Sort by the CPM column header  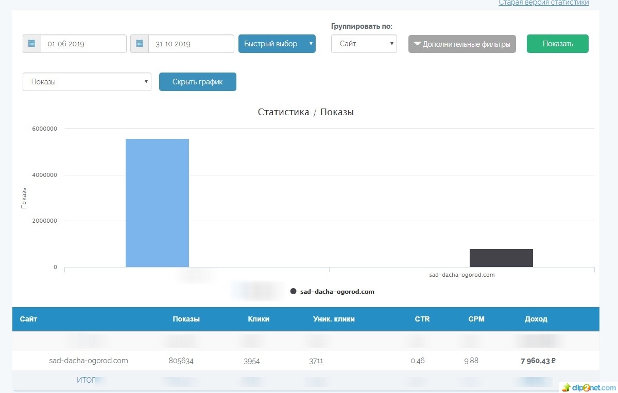[x=476, y=319]
